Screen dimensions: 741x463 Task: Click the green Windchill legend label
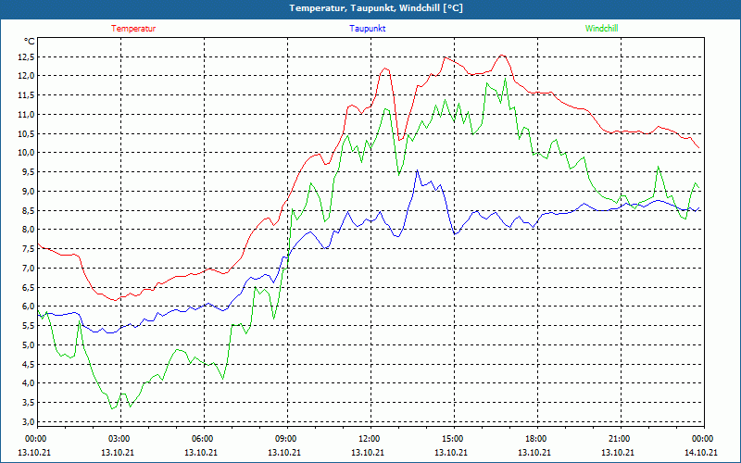pos(601,29)
